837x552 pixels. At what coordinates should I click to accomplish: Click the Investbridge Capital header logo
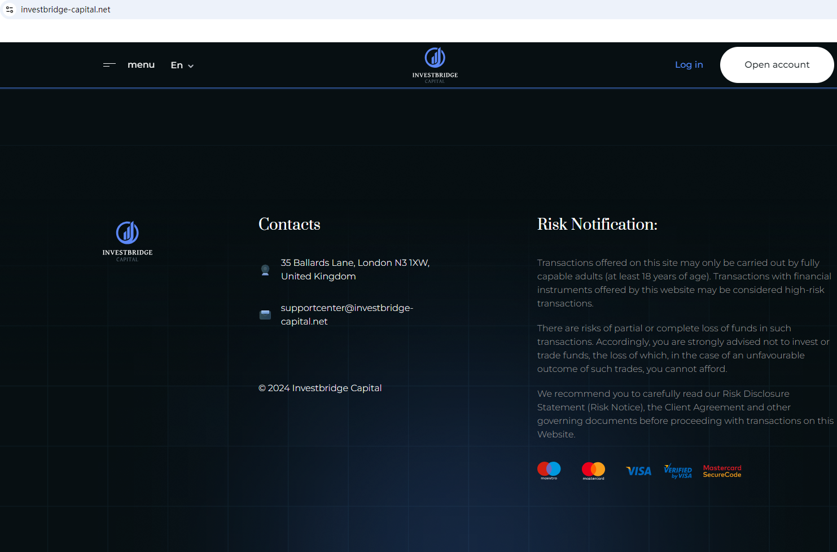coord(435,65)
